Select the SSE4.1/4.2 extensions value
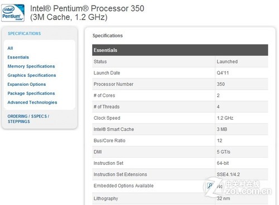The width and height of the screenshot is (279, 205). (228, 174)
